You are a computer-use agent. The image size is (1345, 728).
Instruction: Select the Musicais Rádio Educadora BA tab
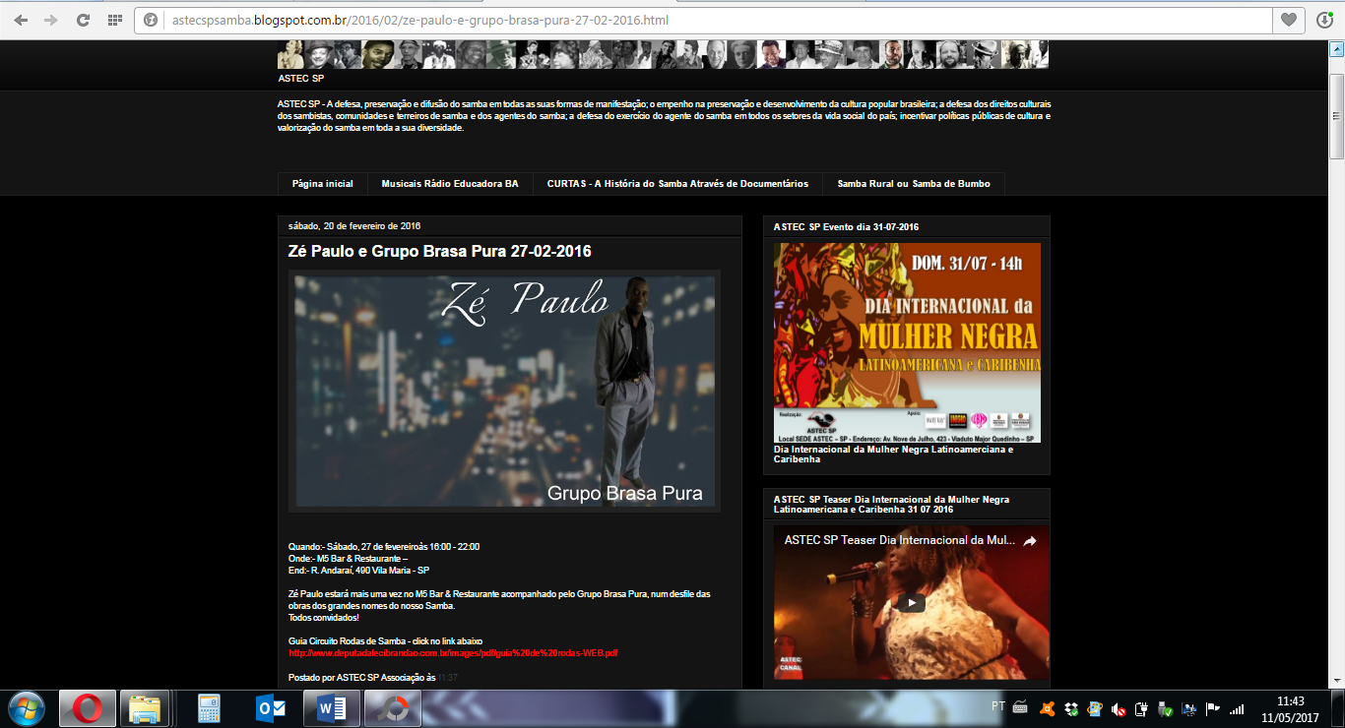coord(449,184)
